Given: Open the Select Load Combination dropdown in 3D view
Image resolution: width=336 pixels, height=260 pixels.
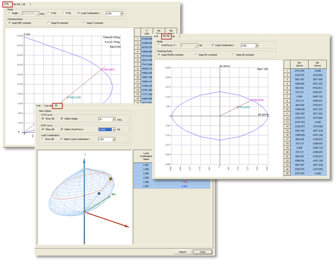Looking at the screenshot, I should [113, 139].
